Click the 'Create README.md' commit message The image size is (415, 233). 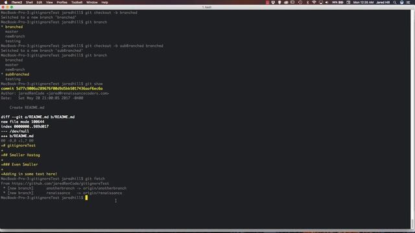(27, 107)
